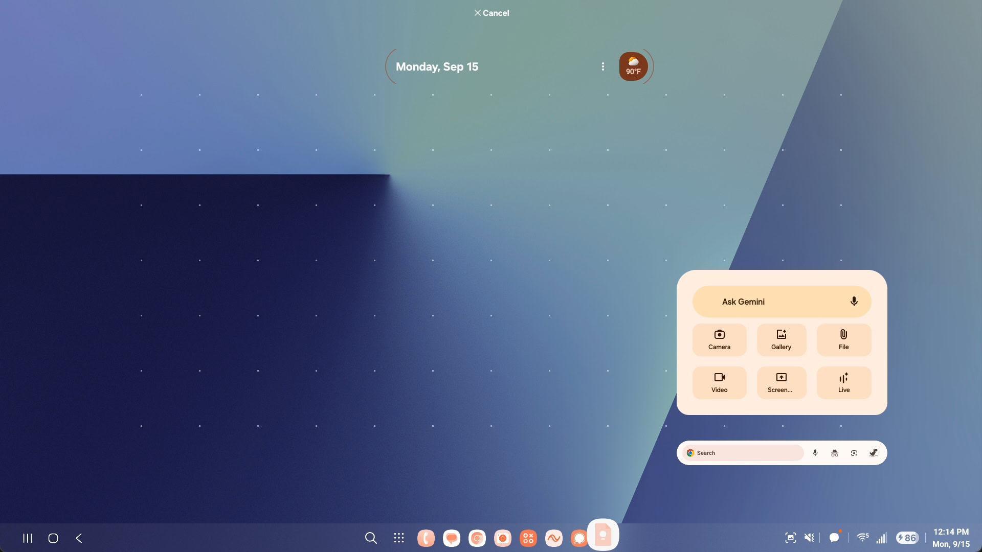Image resolution: width=982 pixels, height=552 pixels.
Task: Toggle the muted sound status icon
Action: click(x=809, y=538)
